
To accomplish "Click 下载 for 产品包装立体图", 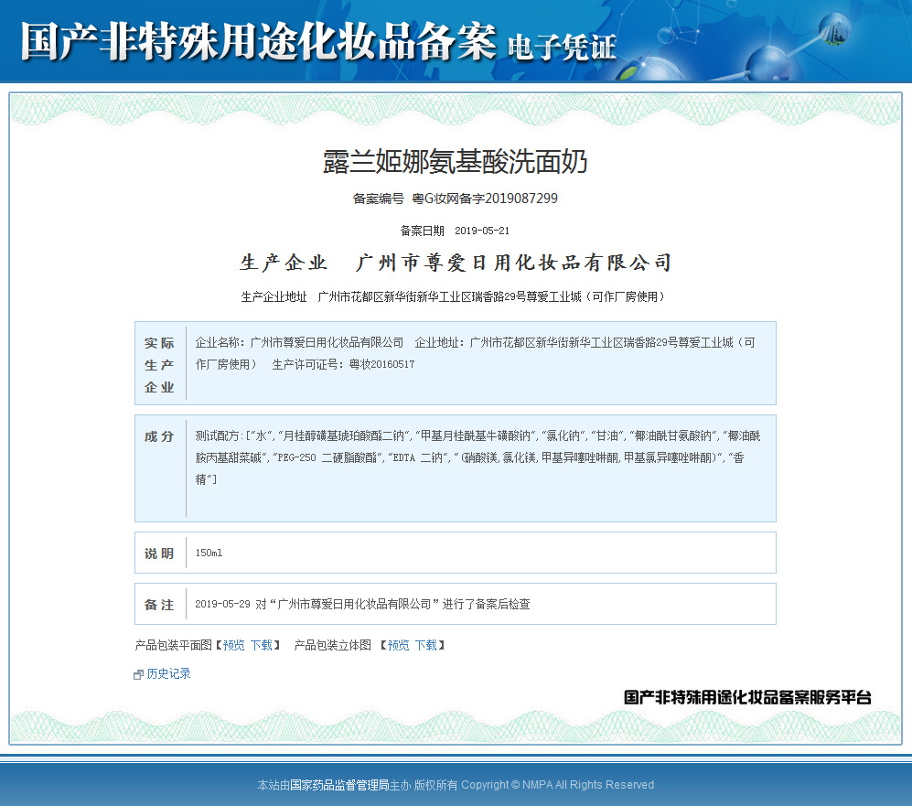I will coord(425,645).
